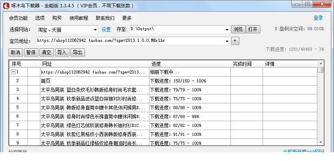Screen dimensions: 334x161
Task: Click the 设置 settings link
Action: (x=106, y=29)
